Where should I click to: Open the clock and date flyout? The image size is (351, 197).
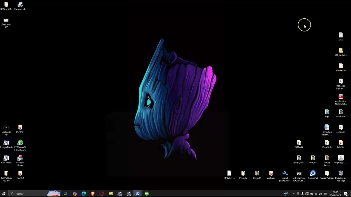point(335,194)
